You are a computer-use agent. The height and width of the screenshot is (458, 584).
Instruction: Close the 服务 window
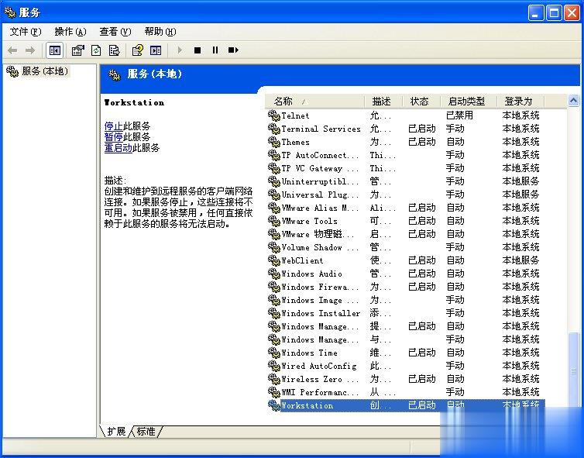(x=572, y=13)
